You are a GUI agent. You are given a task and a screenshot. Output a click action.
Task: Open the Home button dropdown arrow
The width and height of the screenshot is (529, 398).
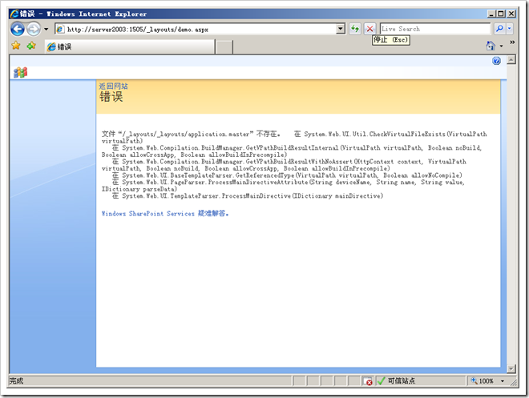click(501, 46)
